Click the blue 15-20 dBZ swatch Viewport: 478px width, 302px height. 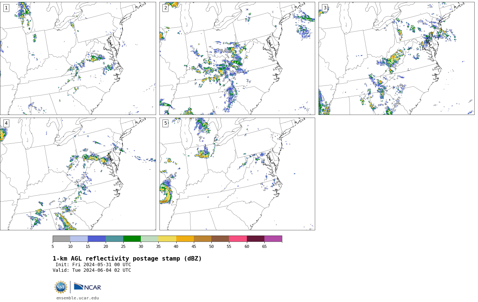pos(97,239)
